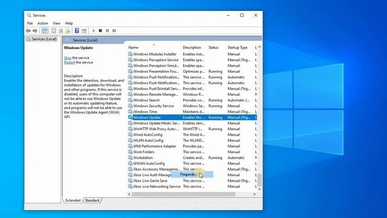The image size is (387, 218).
Task: Click gear icon beside Windows Modules Installer
Action: (x=130, y=54)
